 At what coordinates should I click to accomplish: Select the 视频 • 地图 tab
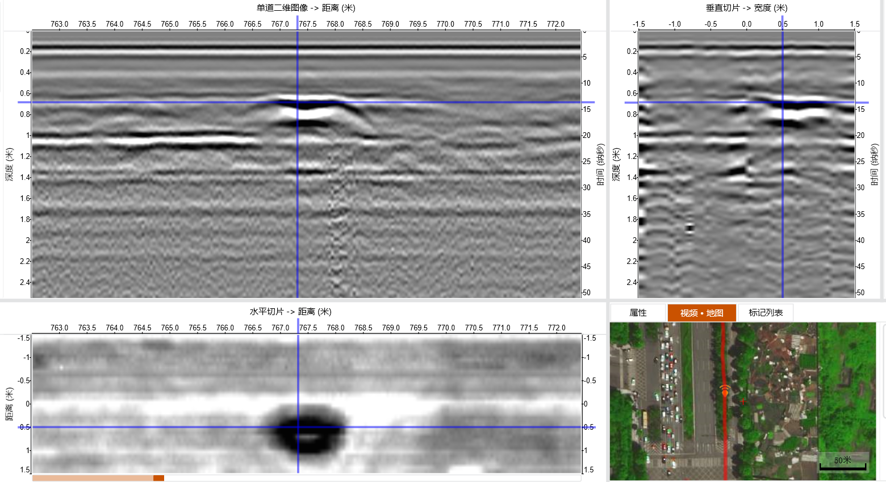pos(701,313)
